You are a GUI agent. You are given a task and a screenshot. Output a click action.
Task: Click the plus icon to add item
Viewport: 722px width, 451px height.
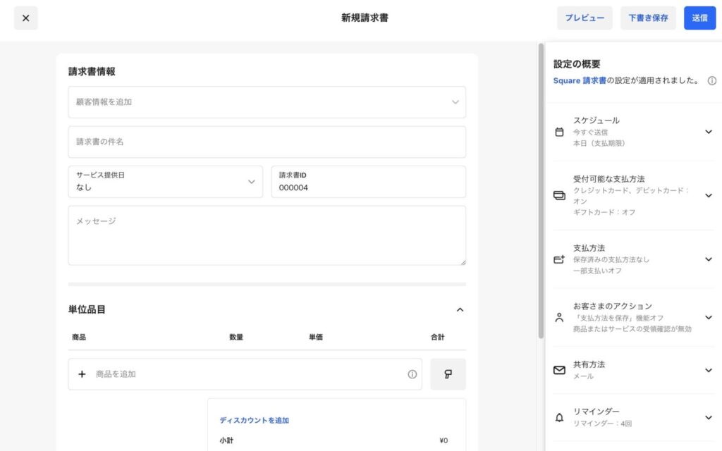pos(82,374)
